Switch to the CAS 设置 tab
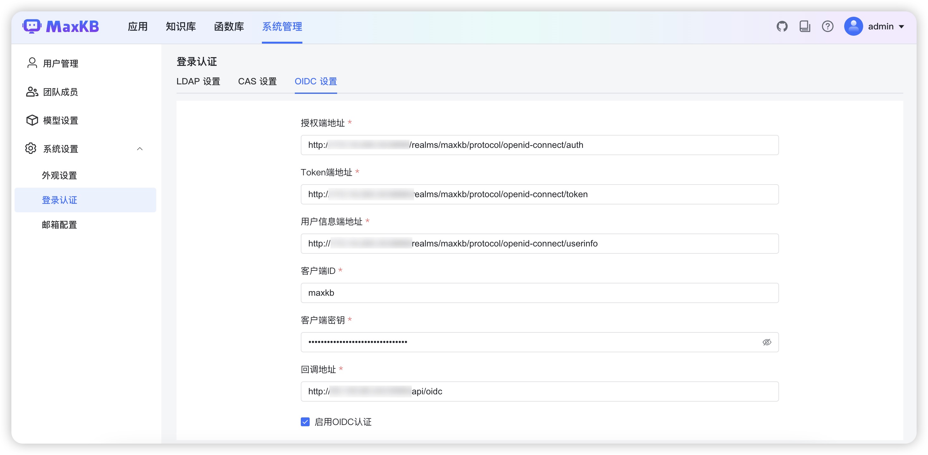This screenshot has height=455, width=928. pyautogui.click(x=257, y=81)
